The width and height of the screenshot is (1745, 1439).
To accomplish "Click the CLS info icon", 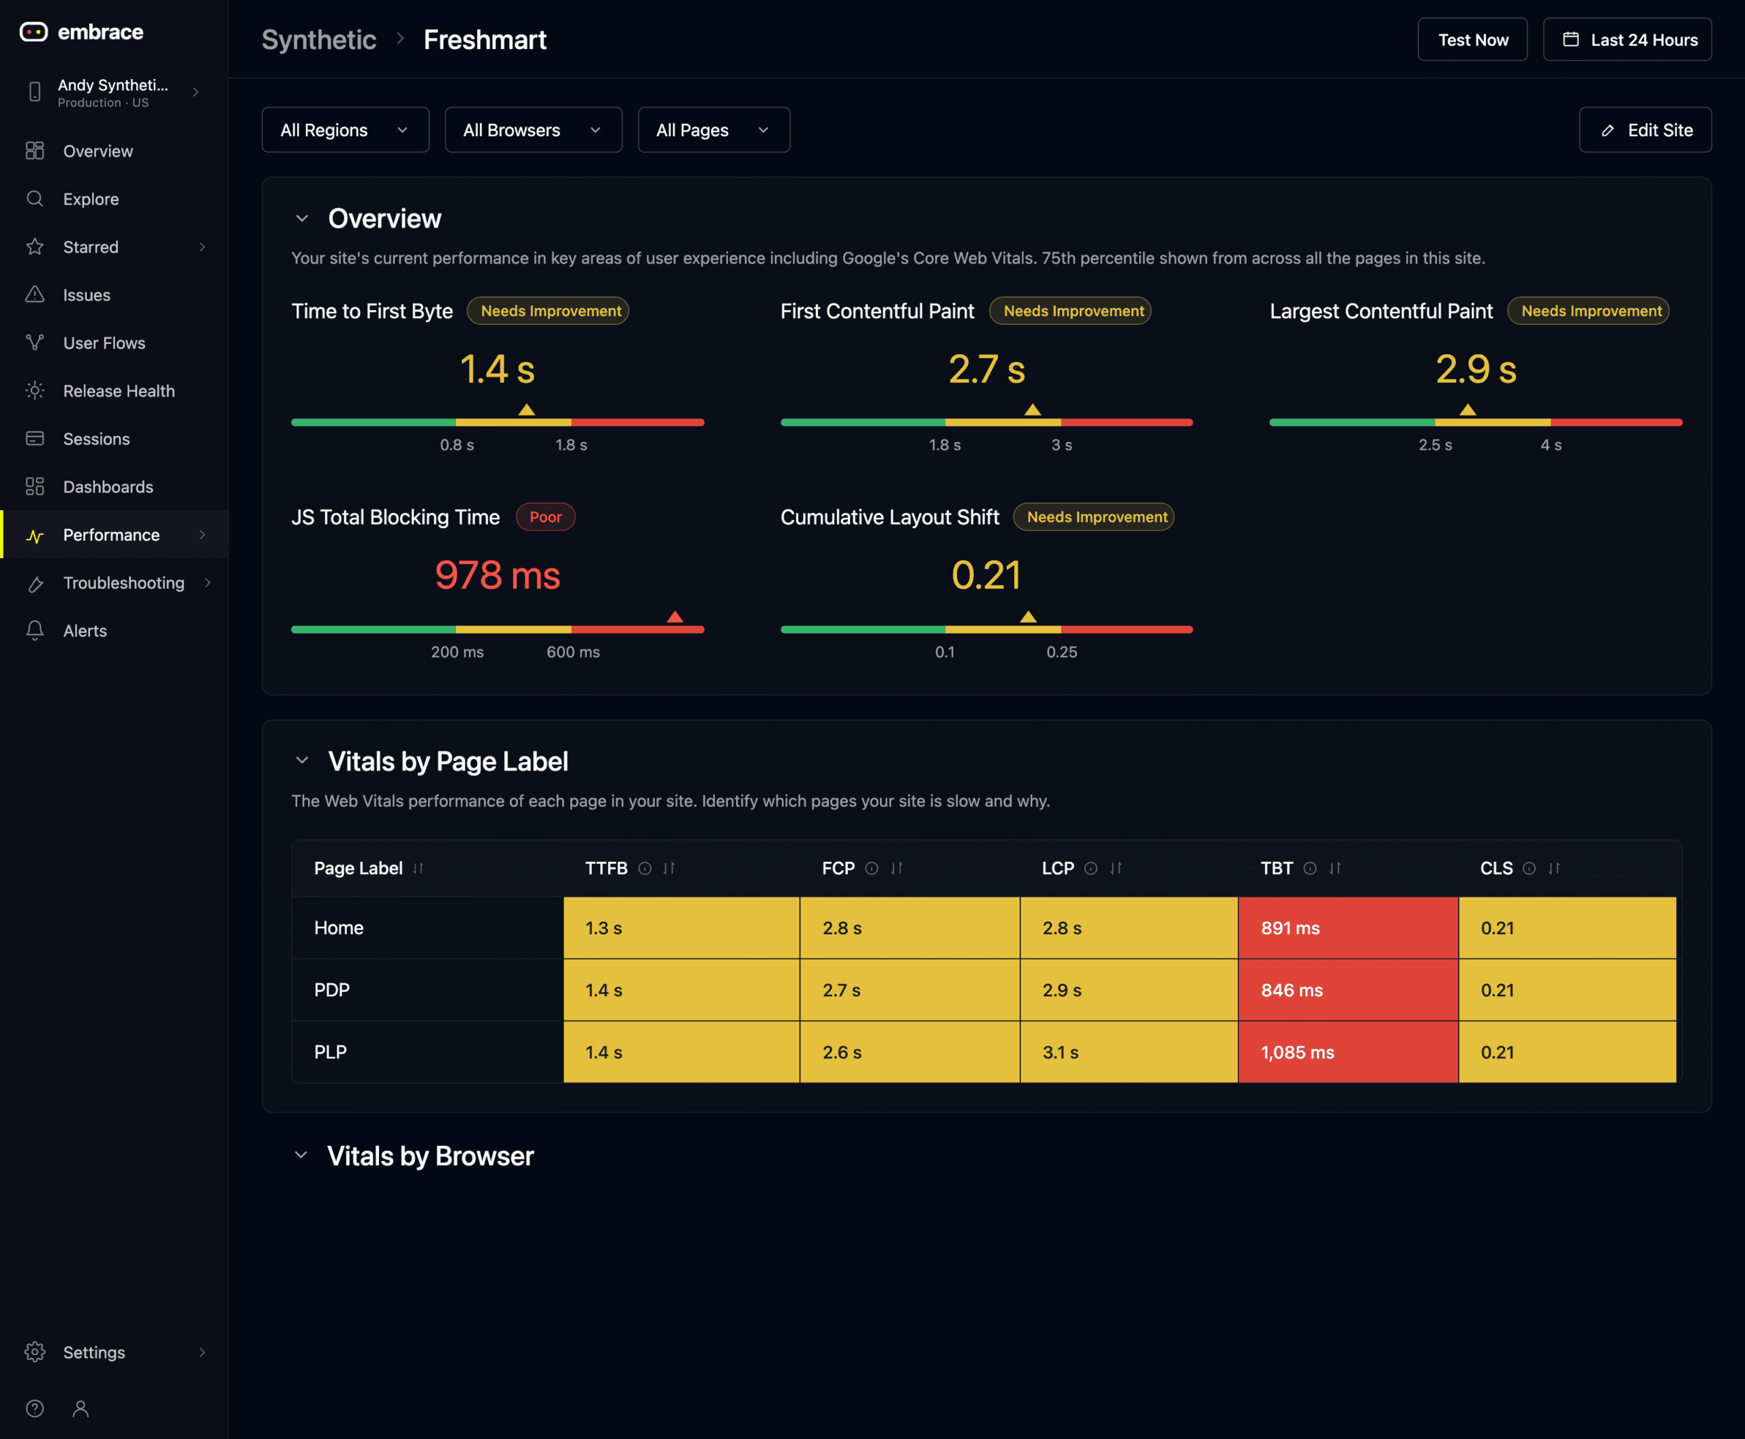I will [x=1530, y=868].
